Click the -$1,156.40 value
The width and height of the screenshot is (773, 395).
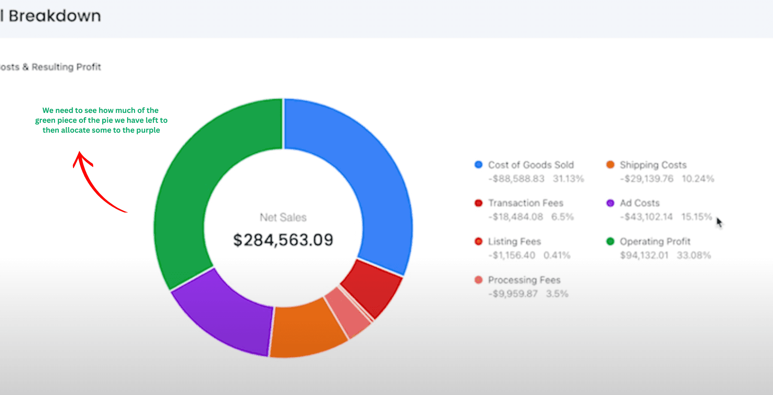tap(512, 255)
